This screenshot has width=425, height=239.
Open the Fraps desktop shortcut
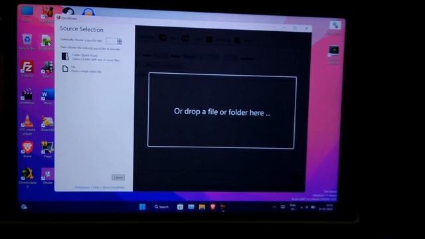coord(47,149)
